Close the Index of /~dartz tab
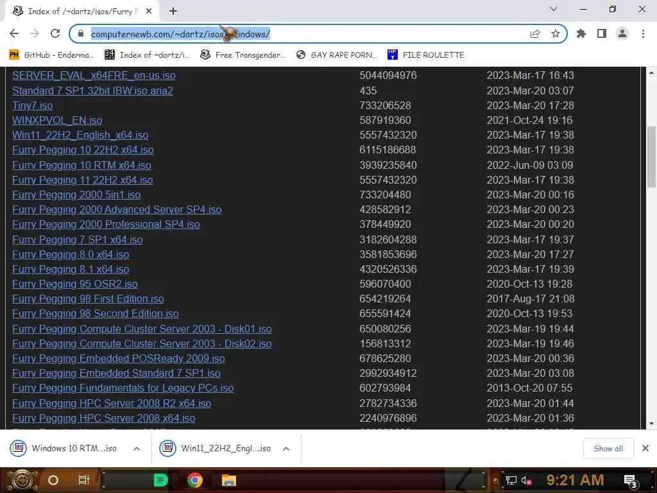 pyautogui.click(x=149, y=12)
